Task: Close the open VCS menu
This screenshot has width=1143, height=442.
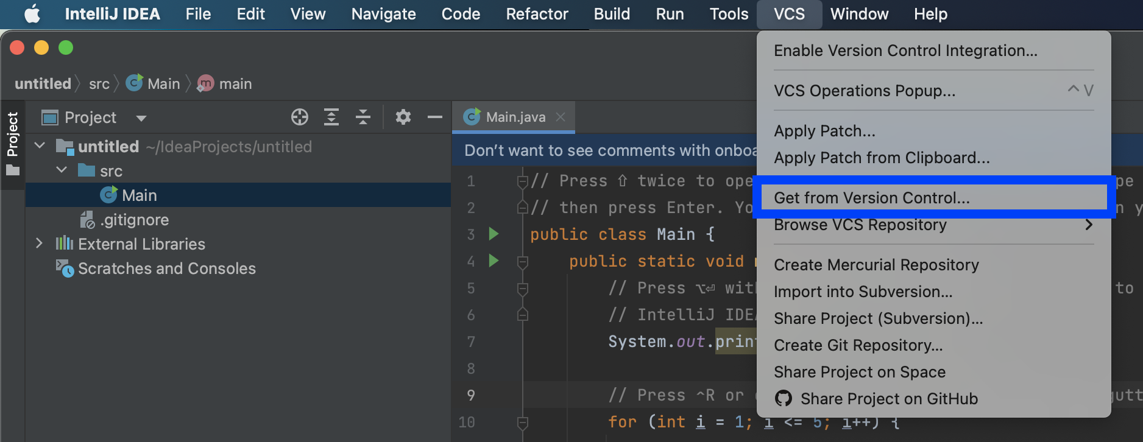Action: click(789, 13)
